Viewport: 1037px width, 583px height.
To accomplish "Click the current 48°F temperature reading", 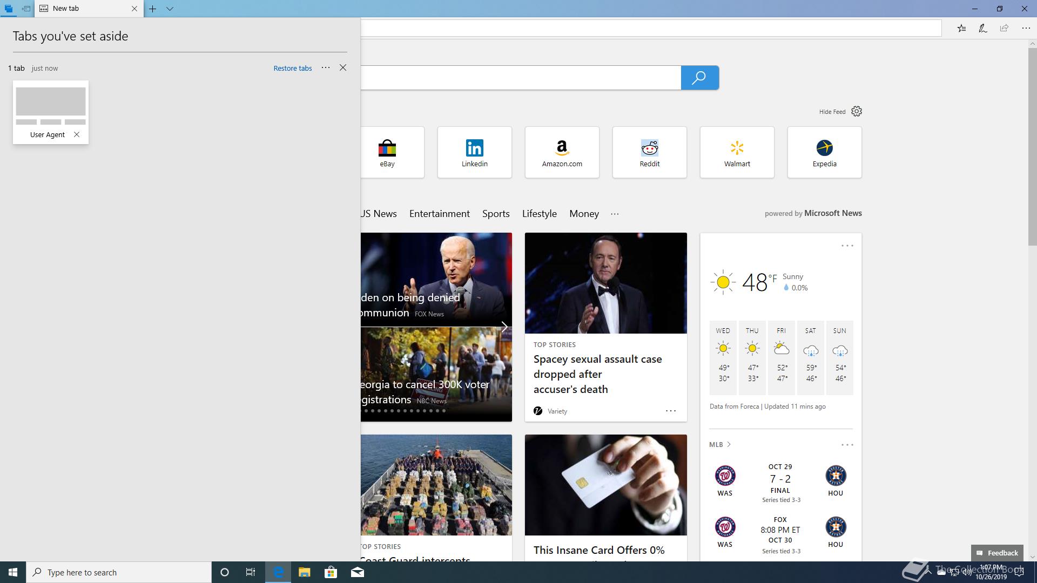I will pos(759,282).
